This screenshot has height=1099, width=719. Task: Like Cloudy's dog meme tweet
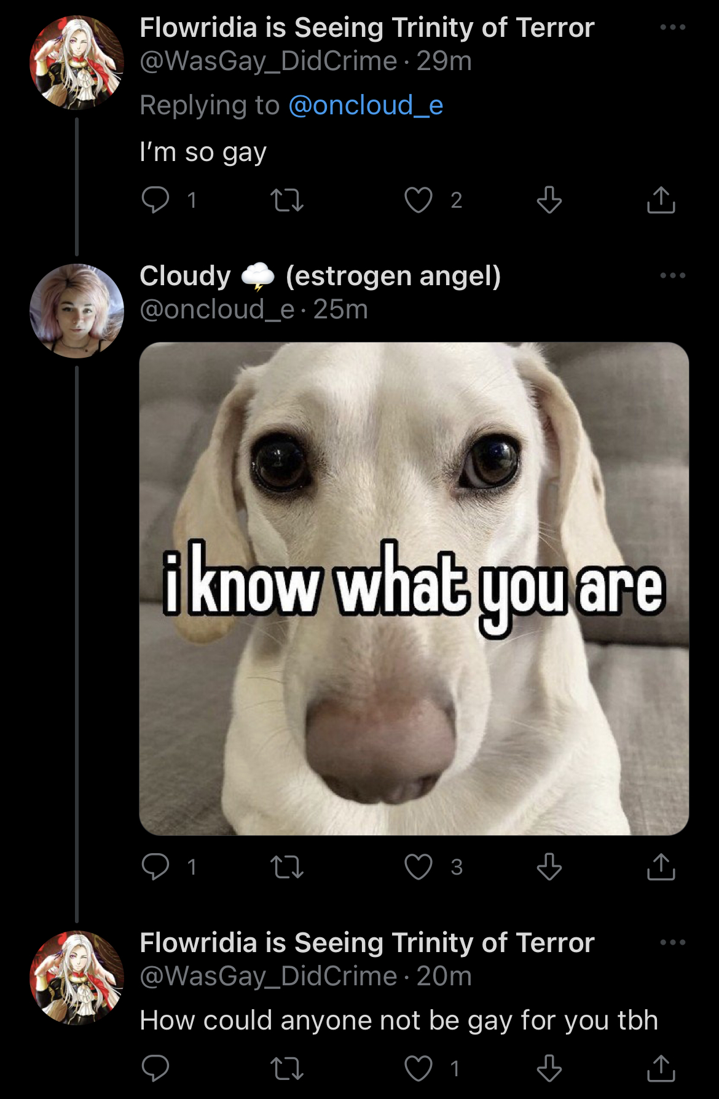(x=418, y=867)
